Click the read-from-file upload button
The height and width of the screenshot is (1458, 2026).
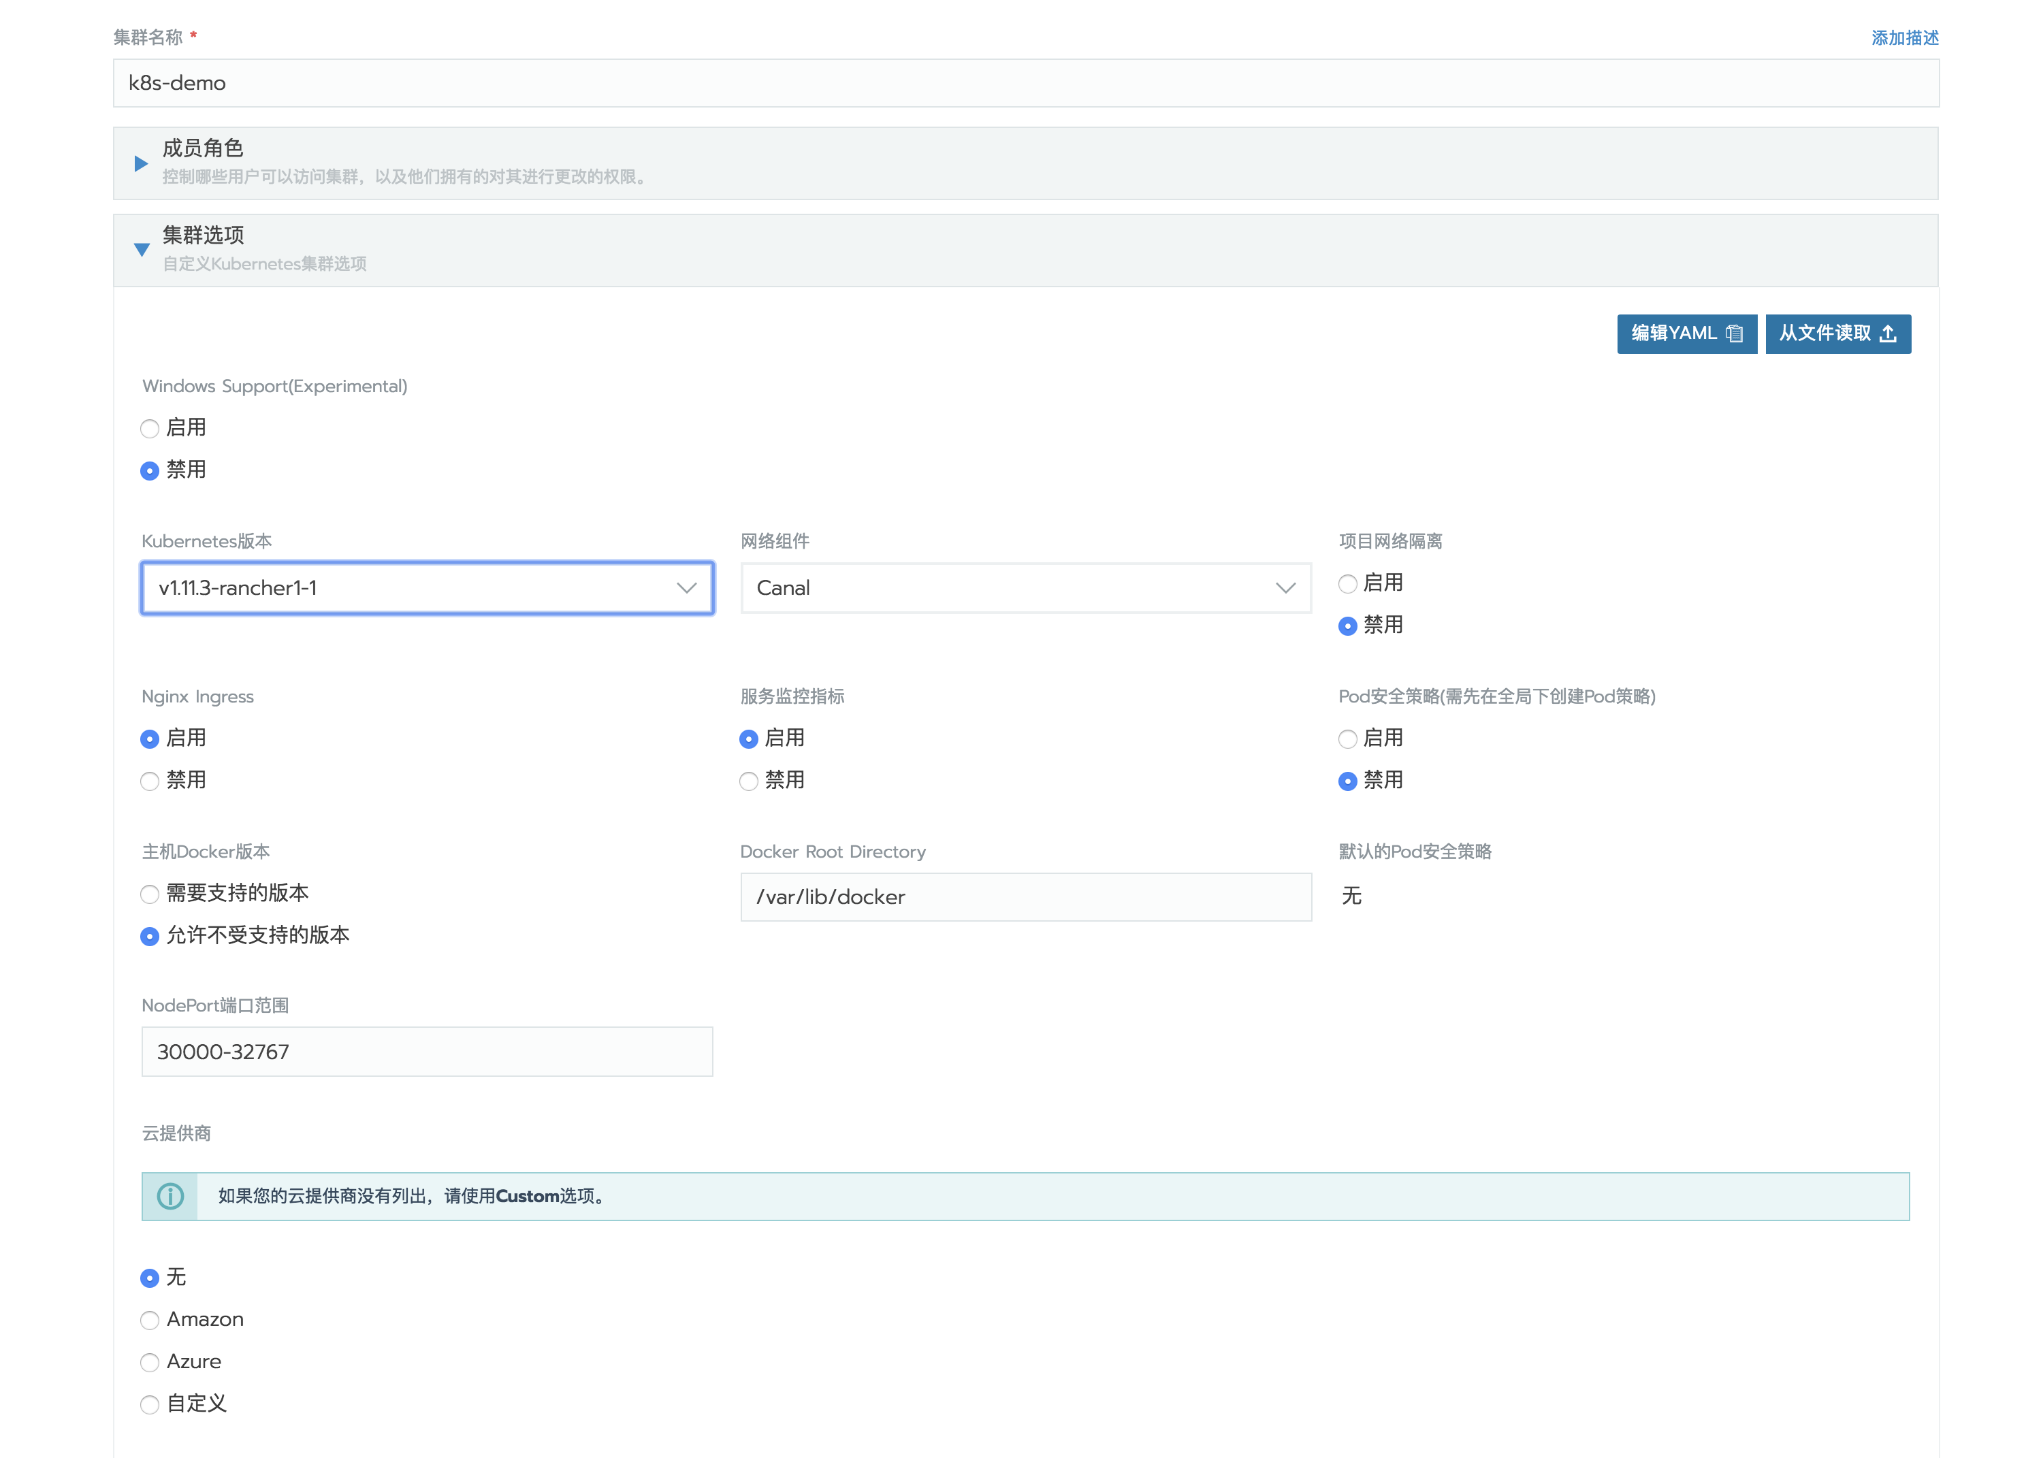coord(1837,334)
